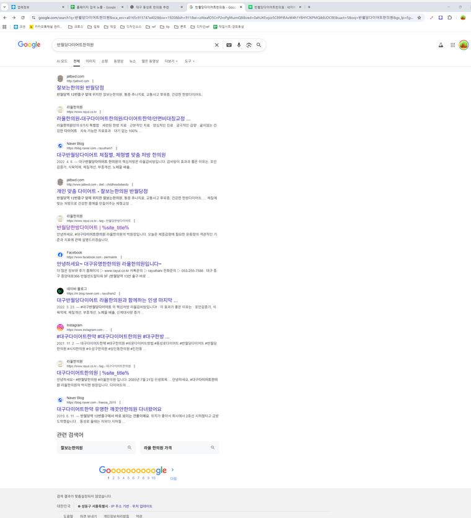This screenshot has height=518, width=471.
Task: Open the Google apps grid
Action: pos(453,45)
